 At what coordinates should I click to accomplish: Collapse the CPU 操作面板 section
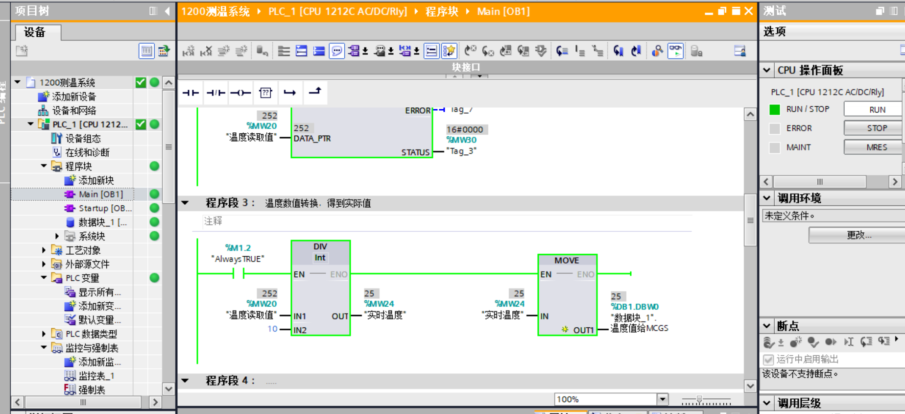(x=767, y=70)
